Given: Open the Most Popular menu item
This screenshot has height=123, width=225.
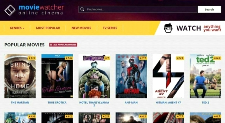Looking at the screenshot, I should pyautogui.click(x=48, y=28).
